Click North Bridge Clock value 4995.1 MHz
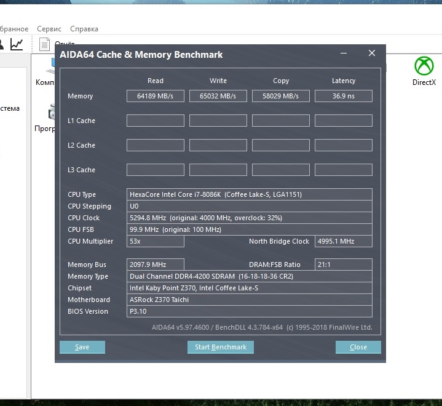This screenshot has width=442, height=406. pos(344,241)
